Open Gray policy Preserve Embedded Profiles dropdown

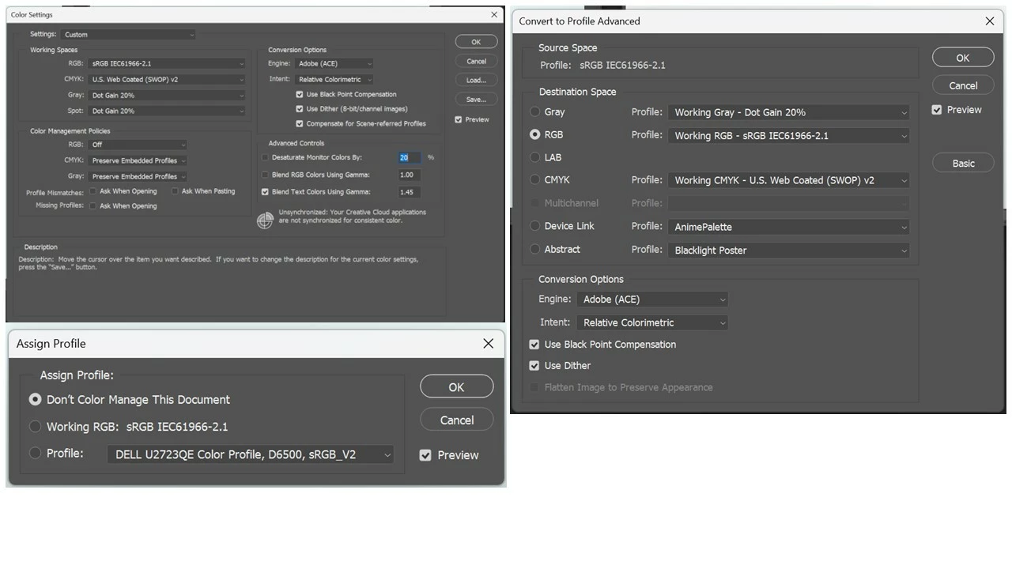pyautogui.click(x=138, y=176)
